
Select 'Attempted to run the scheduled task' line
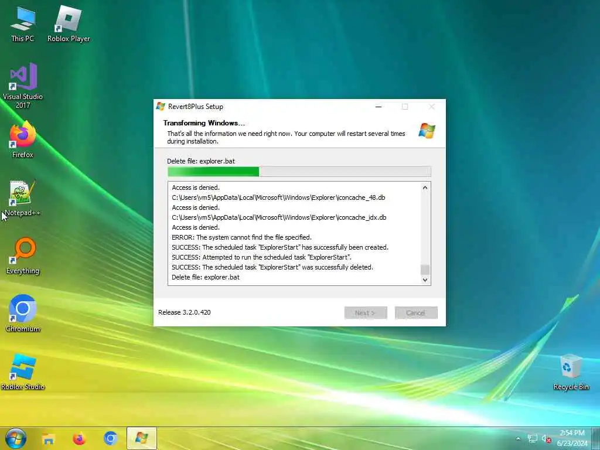261,257
